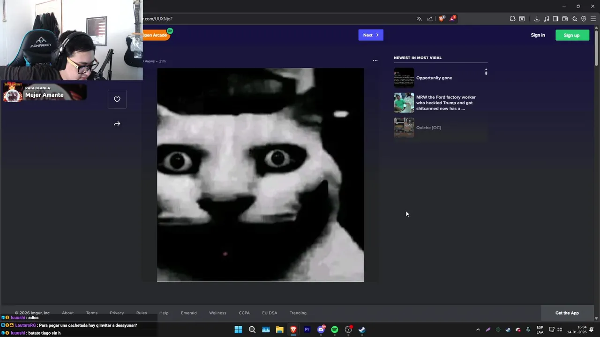
Task: Open Spotify from the taskbar
Action: (x=335, y=330)
